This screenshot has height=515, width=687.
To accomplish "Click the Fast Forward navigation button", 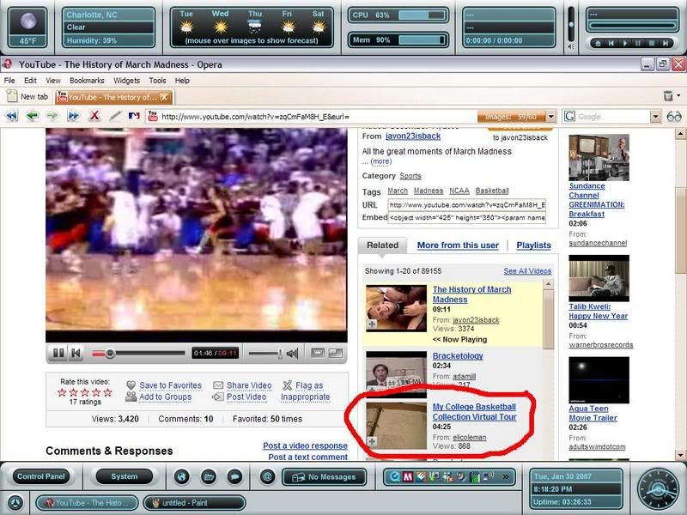I will (x=73, y=116).
